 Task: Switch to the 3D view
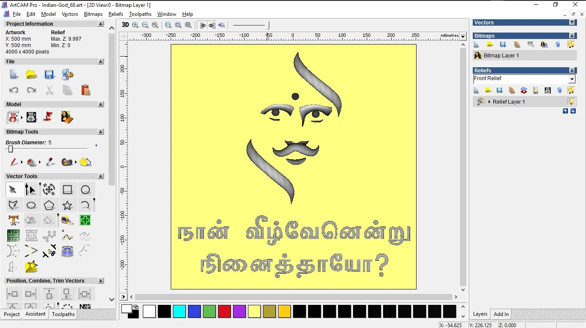pos(125,25)
